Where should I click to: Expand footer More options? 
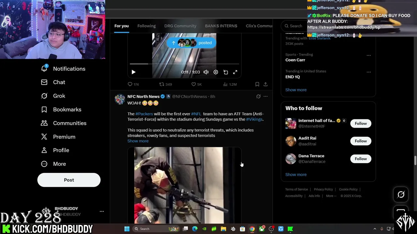click(331, 196)
